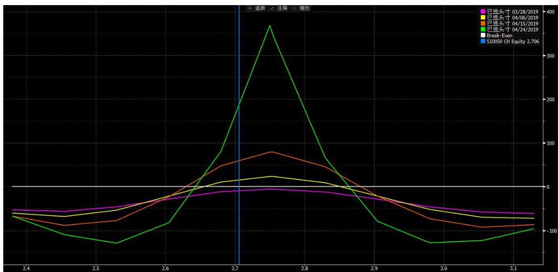Screen dimensions: 559x272
Task: Click the pencil icon beside 注释
Action: [272, 8]
